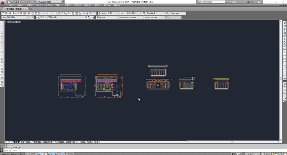287x155 pixels.
Task: Select the Rectangle tool in draw toolbar
Action: 2,36
